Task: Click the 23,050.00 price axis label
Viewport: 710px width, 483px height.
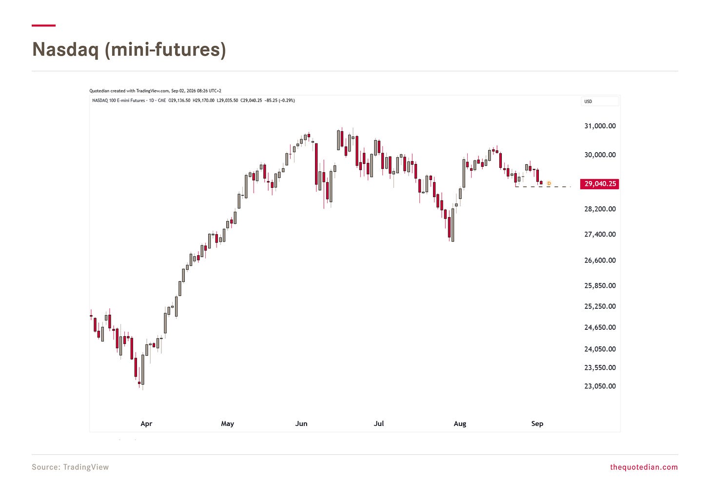Action: tap(600, 386)
